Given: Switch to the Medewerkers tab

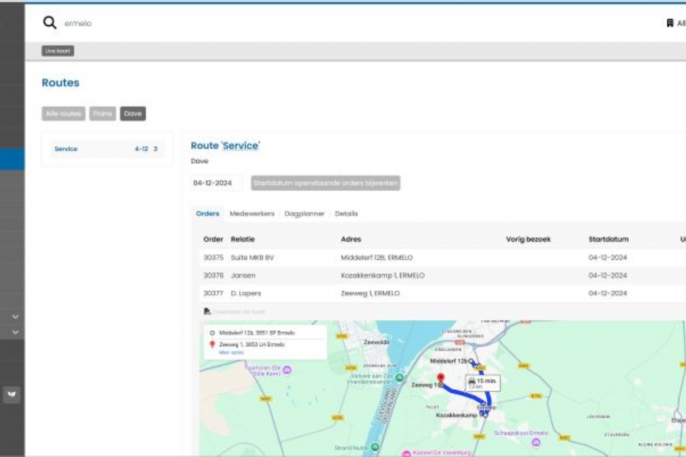Looking at the screenshot, I should point(252,214).
